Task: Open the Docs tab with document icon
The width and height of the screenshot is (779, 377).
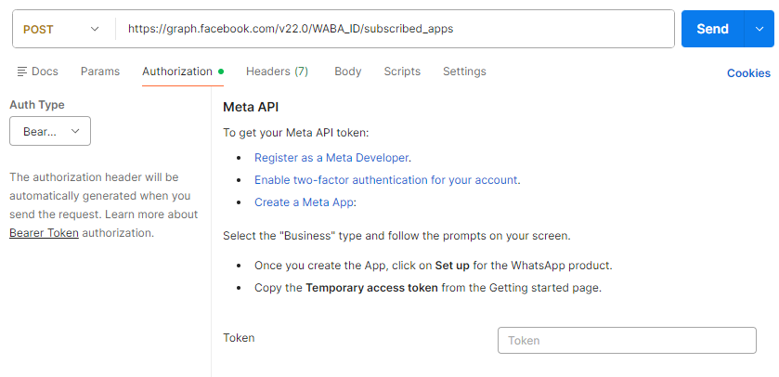Action: click(x=37, y=71)
